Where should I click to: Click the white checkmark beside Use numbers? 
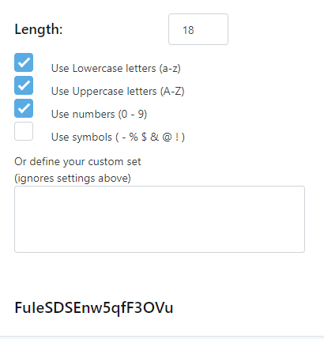[24, 108]
